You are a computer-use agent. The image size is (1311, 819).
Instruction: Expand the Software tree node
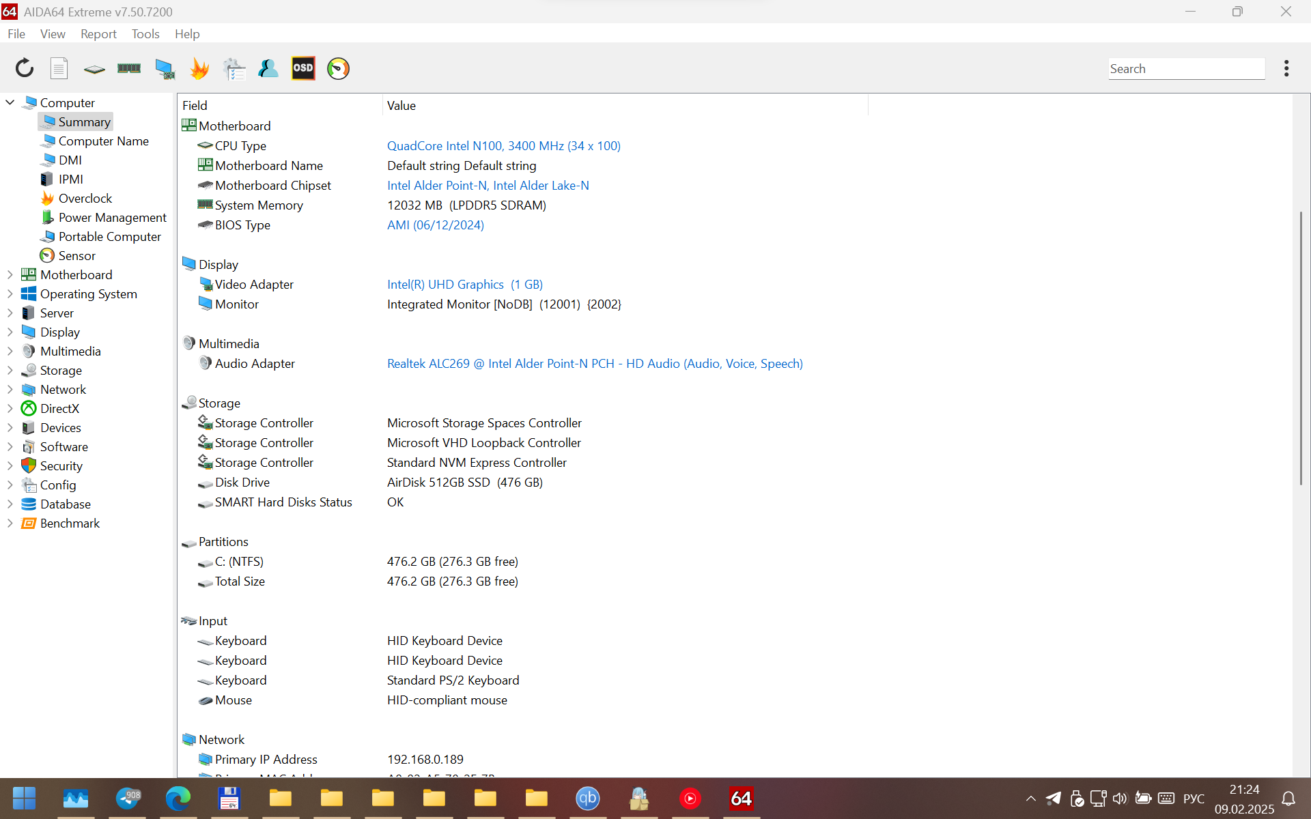pyautogui.click(x=10, y=446)
